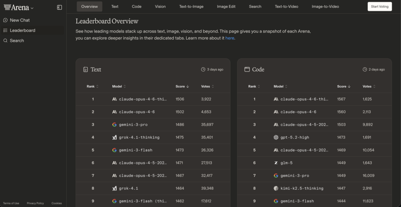Click the clock icon next to '3 days ago'

(x=203, y=69)
